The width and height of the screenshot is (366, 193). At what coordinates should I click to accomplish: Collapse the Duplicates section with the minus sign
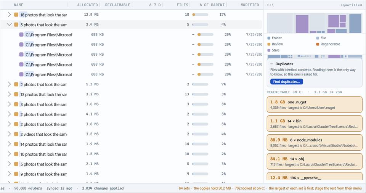[x=271, y=64]
